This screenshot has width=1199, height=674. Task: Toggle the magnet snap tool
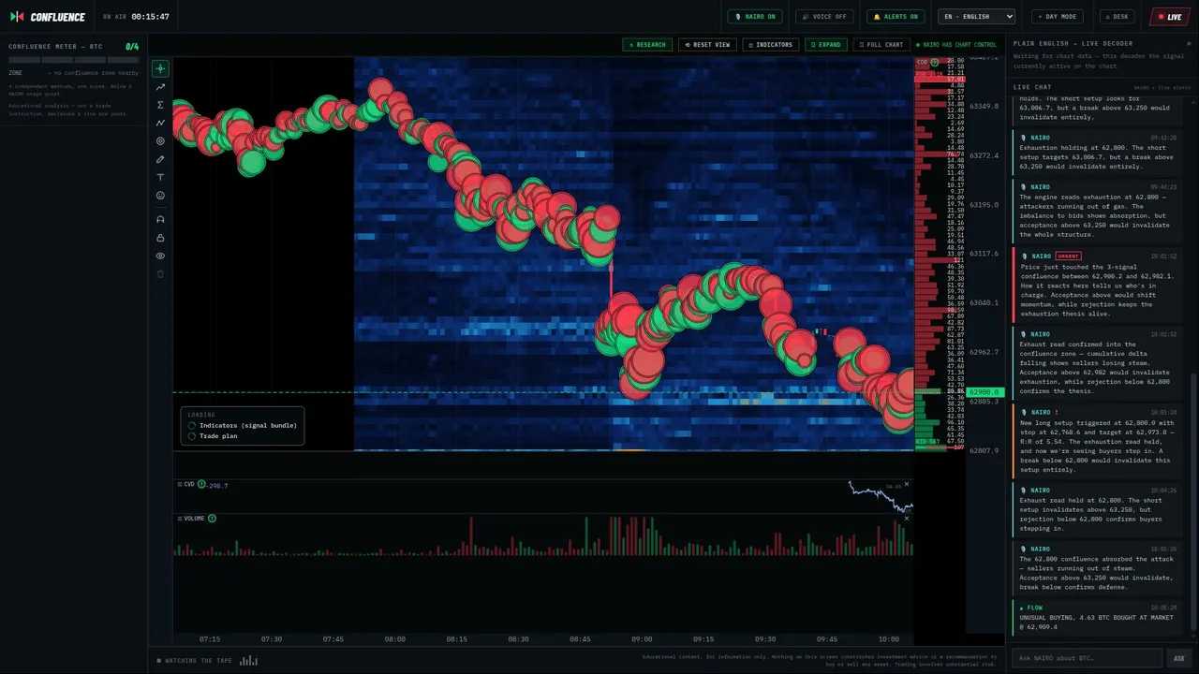[160, 219]
